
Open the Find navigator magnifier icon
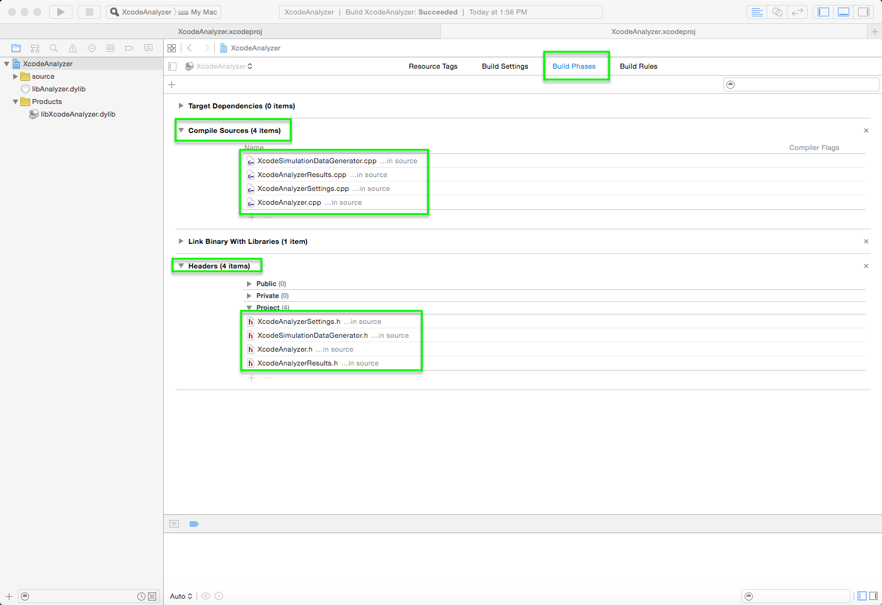[54, 48]
